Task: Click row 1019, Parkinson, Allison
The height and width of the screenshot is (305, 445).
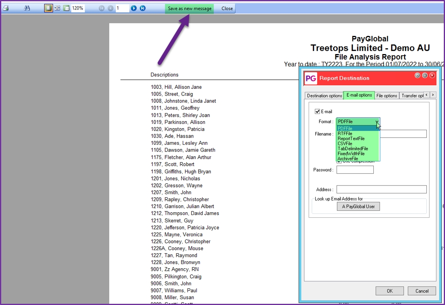Action: 178,122
